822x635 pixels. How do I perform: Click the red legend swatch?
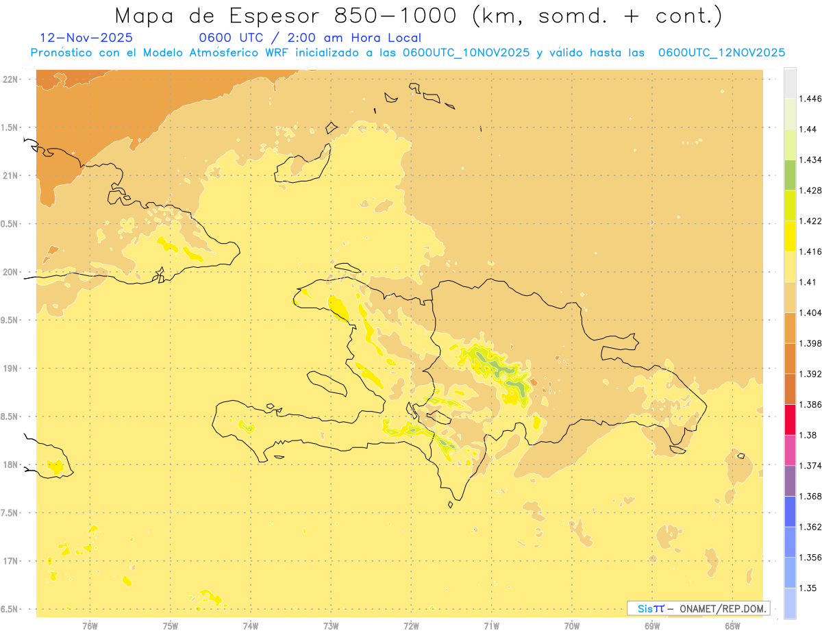tap(790, 419)
